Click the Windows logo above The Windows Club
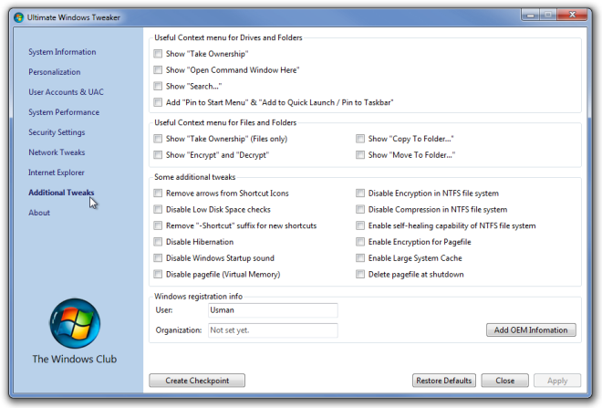Image resolution: width=602 pixels, height=408 pixels. [x=75, y=323]
